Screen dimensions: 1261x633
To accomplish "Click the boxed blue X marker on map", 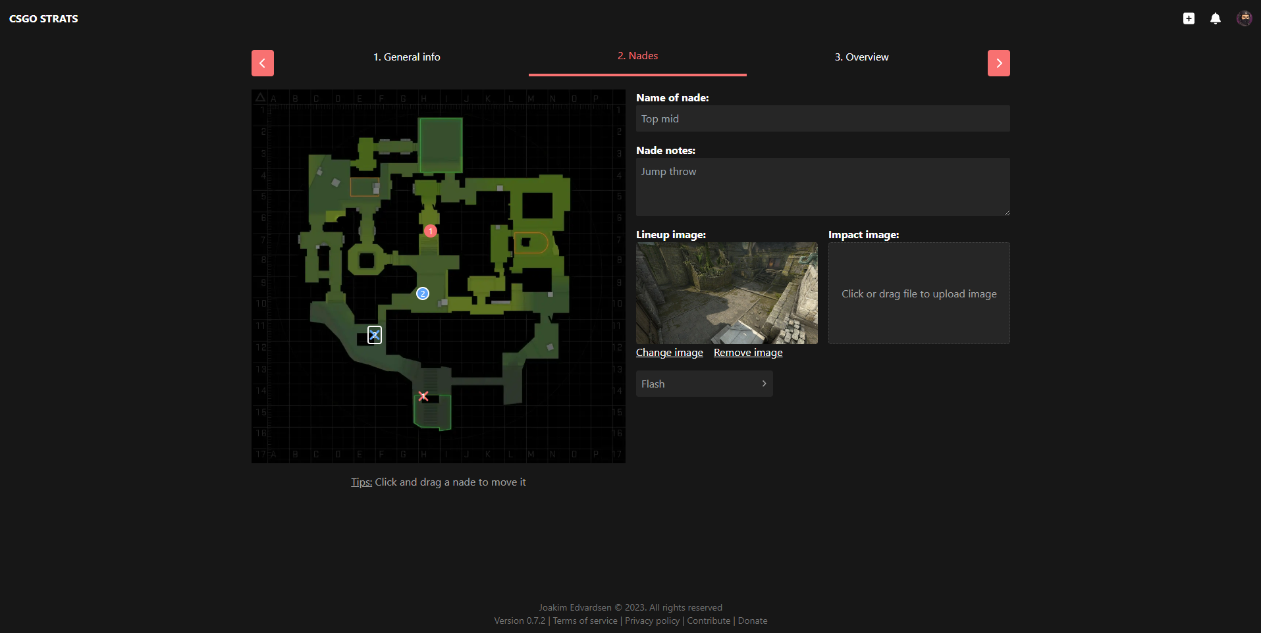I will tap(375, 335).
